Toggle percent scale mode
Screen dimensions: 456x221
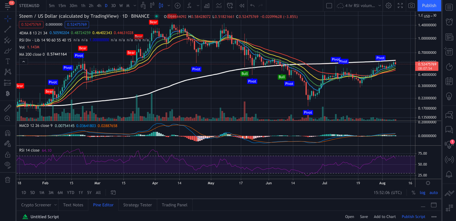tap(413, 193)
